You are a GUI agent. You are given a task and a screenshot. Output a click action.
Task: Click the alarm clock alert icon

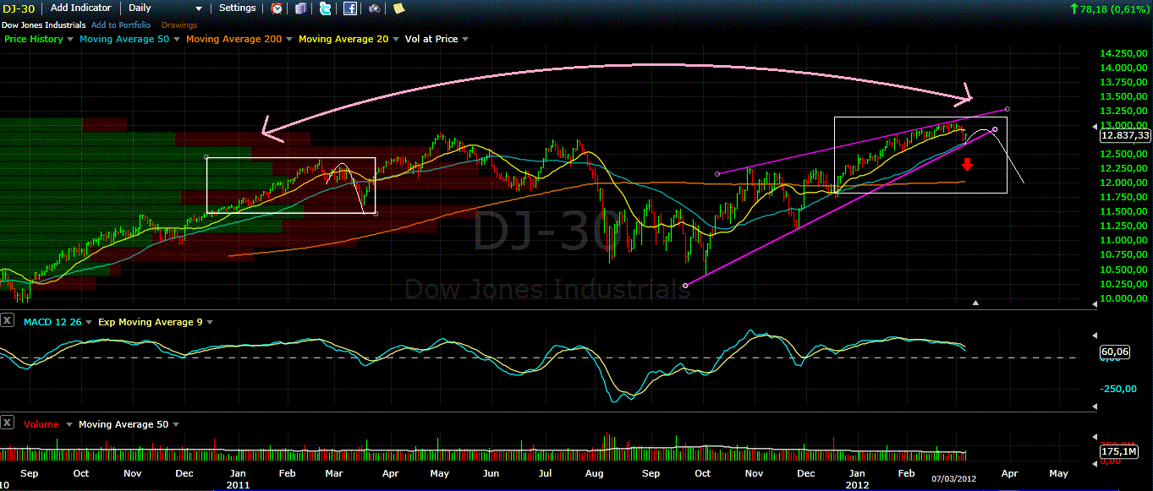pos(277,8)
